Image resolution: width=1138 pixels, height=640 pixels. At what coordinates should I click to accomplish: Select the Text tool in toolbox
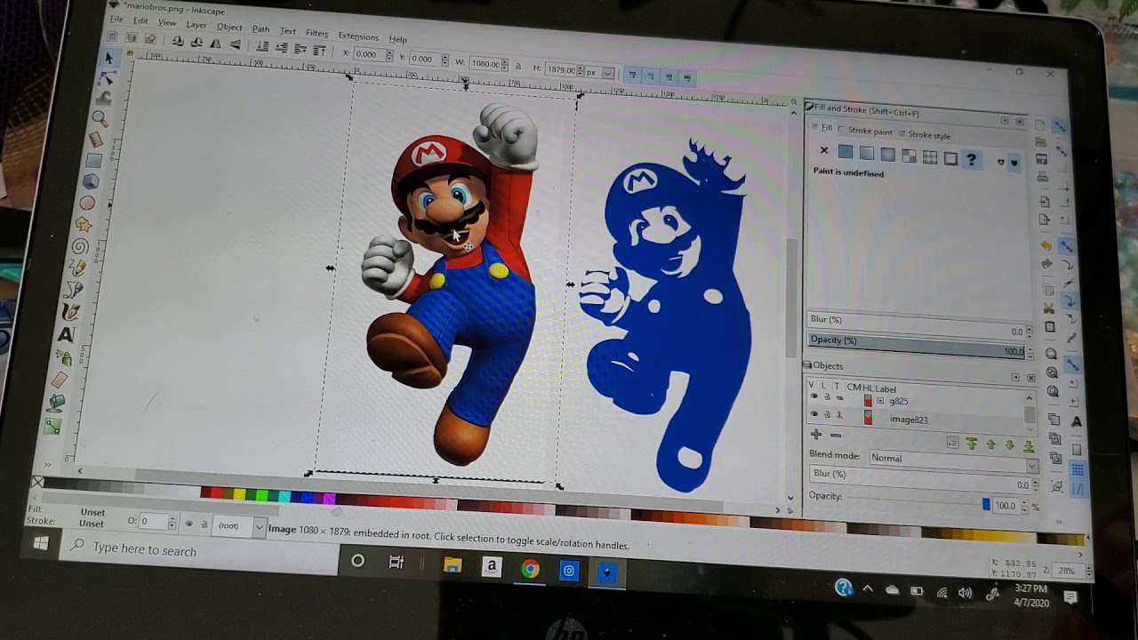[x=67, y=335]
